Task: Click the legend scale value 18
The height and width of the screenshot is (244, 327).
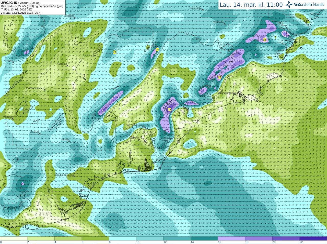Action: (247, 242)
